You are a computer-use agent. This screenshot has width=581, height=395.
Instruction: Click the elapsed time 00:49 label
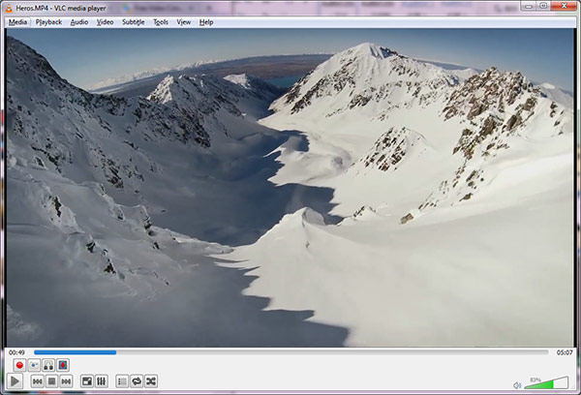click(16, 352)
